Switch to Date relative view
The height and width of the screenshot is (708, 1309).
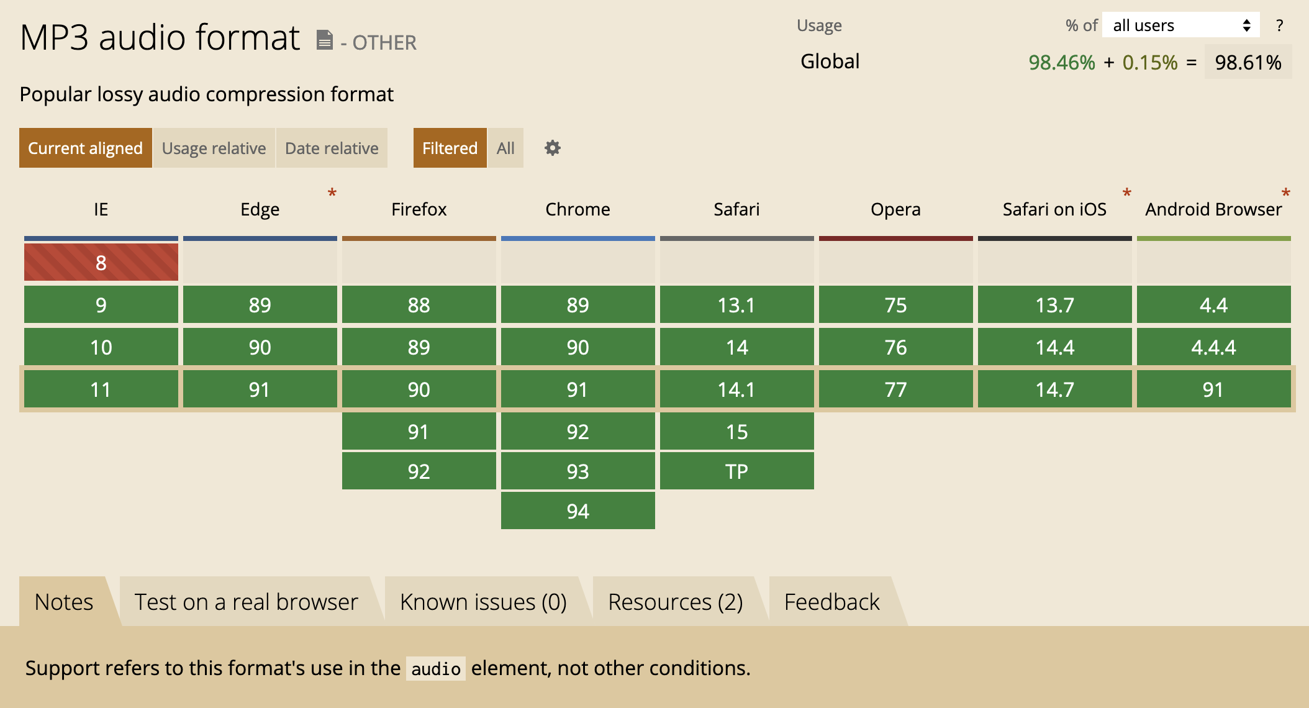click(x=332, y=148)
